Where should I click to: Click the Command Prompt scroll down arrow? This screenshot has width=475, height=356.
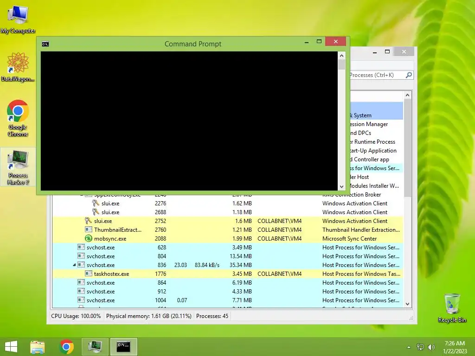click(x=342, y=187)
